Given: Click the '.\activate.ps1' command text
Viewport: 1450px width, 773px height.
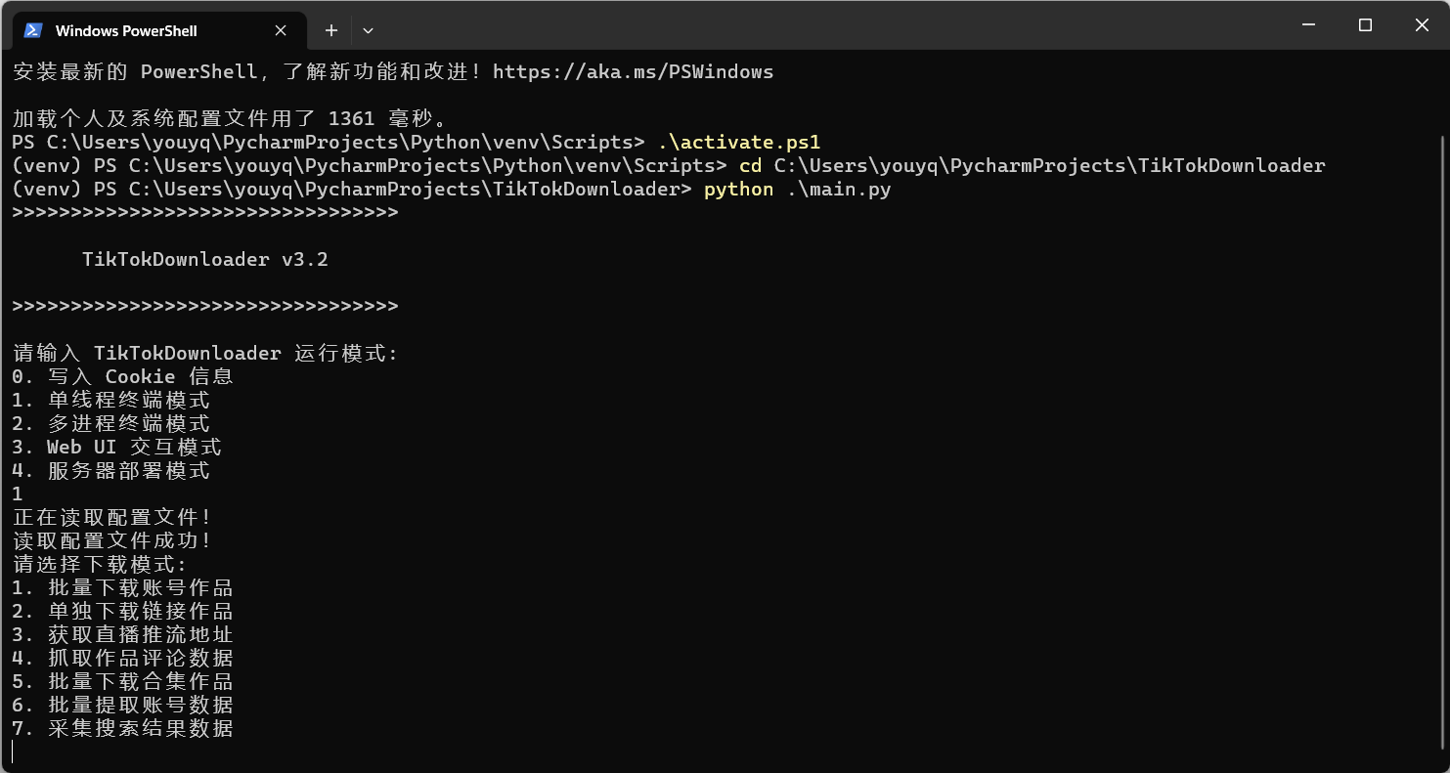Looking at the screenshot, I should [738, 142].
